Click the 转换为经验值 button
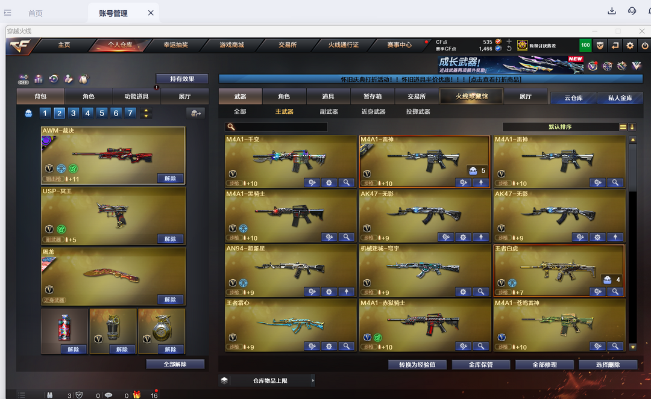651x399 pixels. point(417,365)
